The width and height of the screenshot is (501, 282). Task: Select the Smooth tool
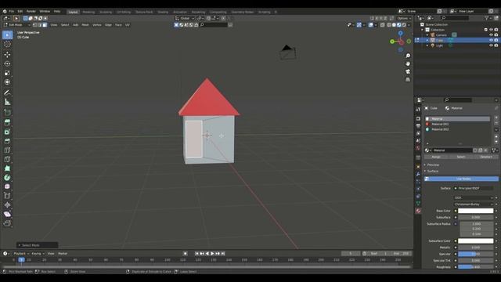7,186
